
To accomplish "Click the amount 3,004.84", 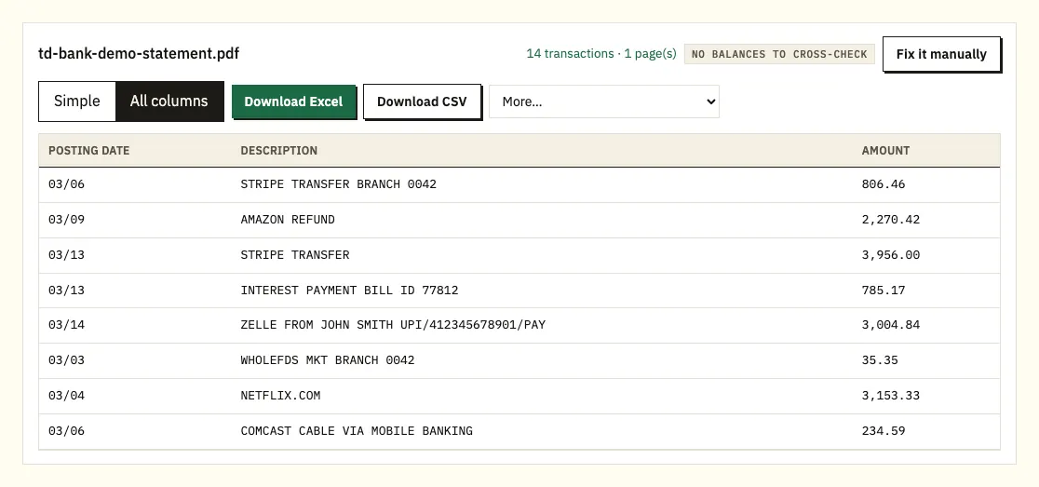I will 891,325.
